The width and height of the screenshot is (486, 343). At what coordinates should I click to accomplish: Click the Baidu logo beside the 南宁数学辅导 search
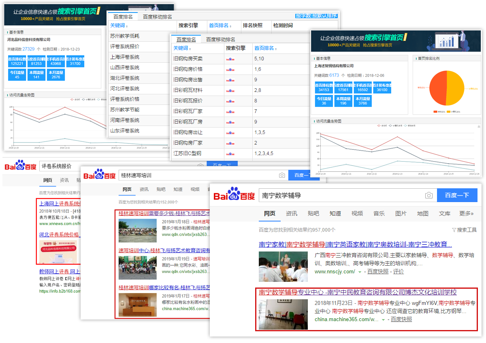(x=234, y=195)
